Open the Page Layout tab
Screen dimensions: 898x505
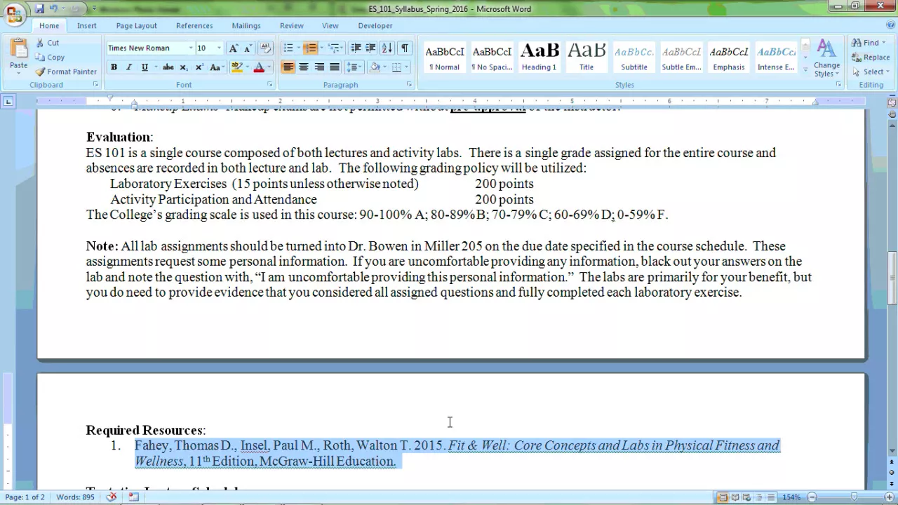coord(137,25)
